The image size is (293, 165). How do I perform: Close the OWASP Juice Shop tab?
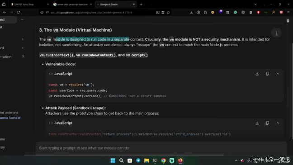coord(48,5)
